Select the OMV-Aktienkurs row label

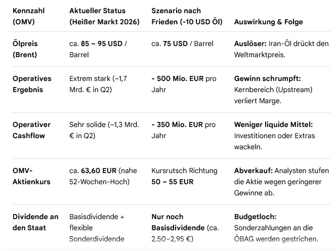coord(31,176)
